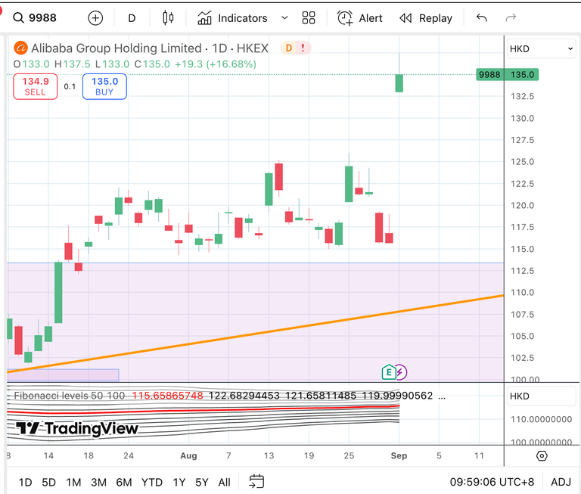Open symbol search for 9988

(35, 18)
